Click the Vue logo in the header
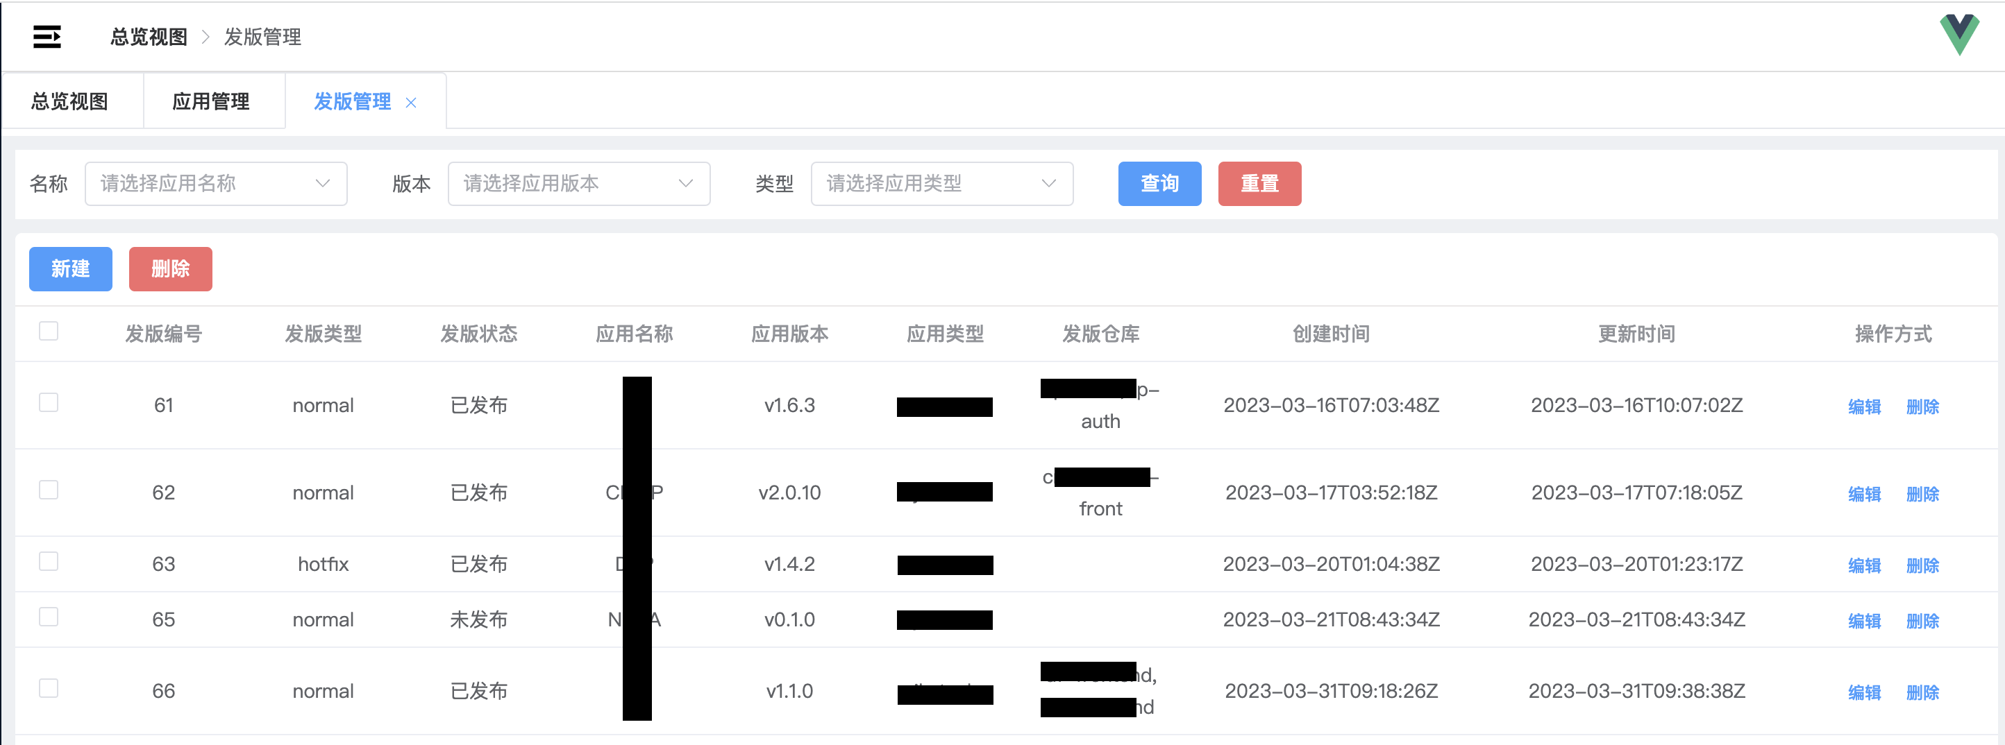The image size is (2005, 745). coord(1958,34)
